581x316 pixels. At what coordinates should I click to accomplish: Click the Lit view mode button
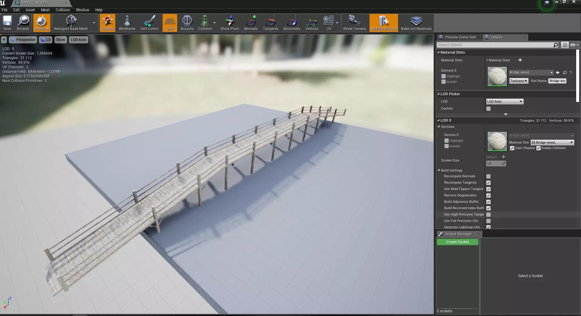pos(46,40)
